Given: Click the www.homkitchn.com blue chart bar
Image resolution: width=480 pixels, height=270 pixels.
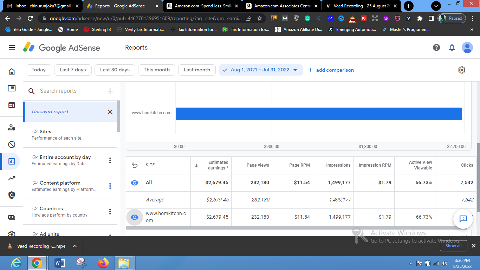Looking at the screenshot, I should coord(319,114).
